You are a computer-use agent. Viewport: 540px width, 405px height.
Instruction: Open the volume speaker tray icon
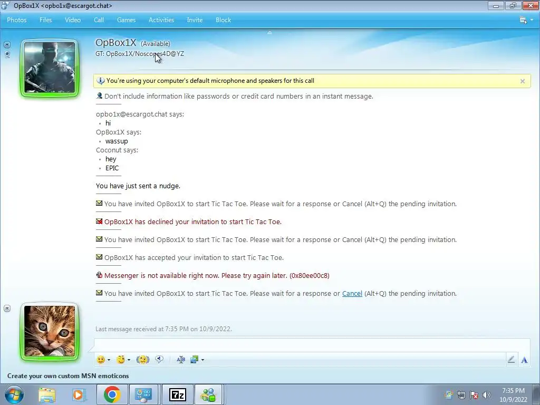click(487, 395)
